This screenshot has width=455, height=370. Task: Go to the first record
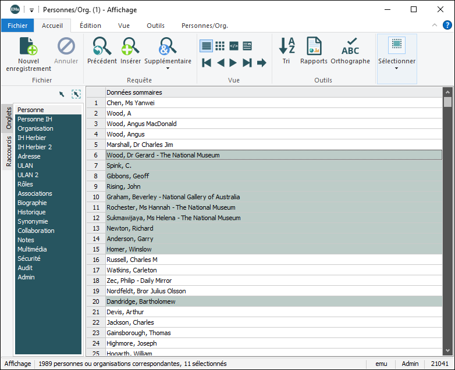point(207,63)
